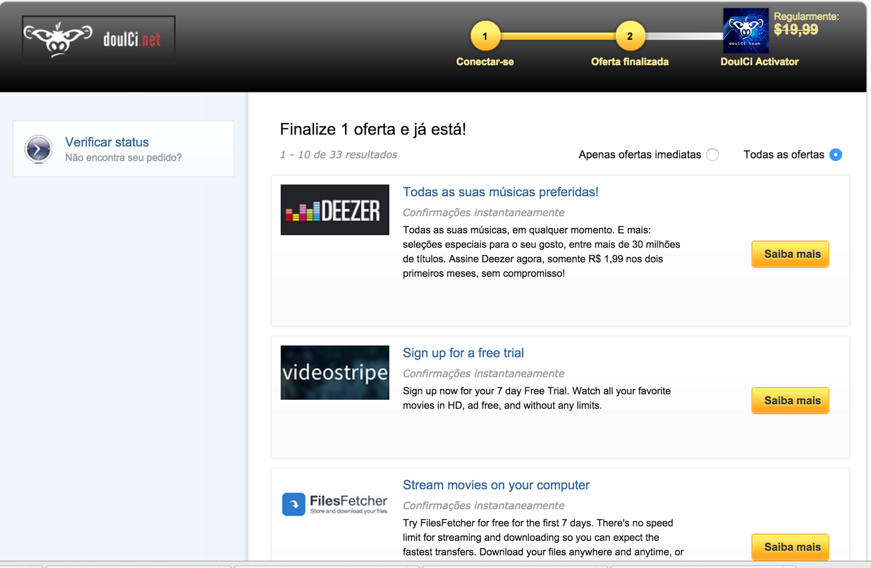Click the 'DoulCi Activator' label
Screen dimensions: 871x568
point(759,61)
